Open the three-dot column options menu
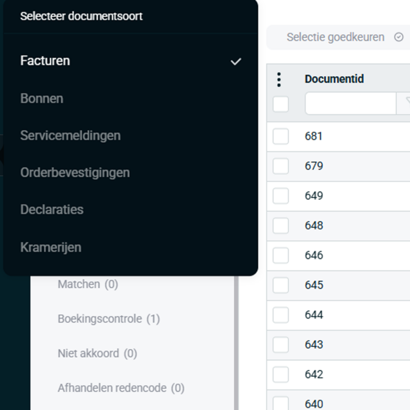This screenshot has height=410, width=410. tap(279, 80)
